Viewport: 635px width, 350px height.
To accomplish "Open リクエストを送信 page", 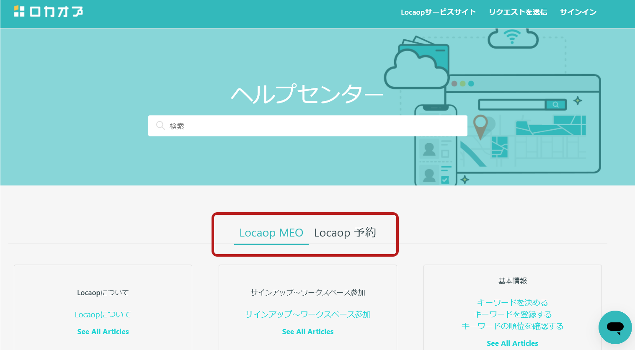I will point(518,12).
